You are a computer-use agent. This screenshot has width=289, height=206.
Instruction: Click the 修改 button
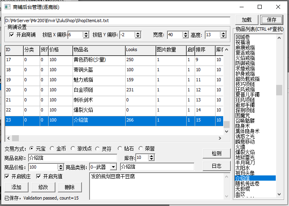point(43,187)
